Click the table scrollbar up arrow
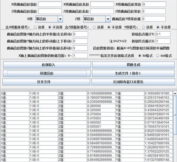Screen dimensions: 177x162 pos(175,94)
